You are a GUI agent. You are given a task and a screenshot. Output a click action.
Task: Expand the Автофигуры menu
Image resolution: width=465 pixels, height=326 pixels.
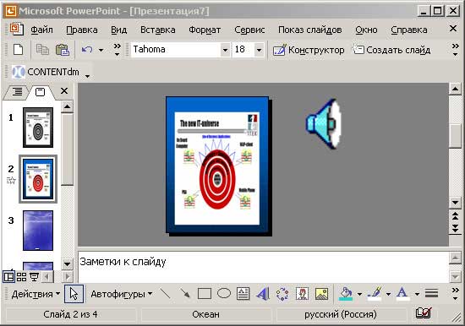coord(122,294)
